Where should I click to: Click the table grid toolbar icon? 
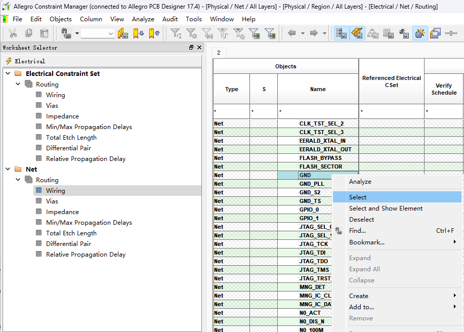pos(388,33)
